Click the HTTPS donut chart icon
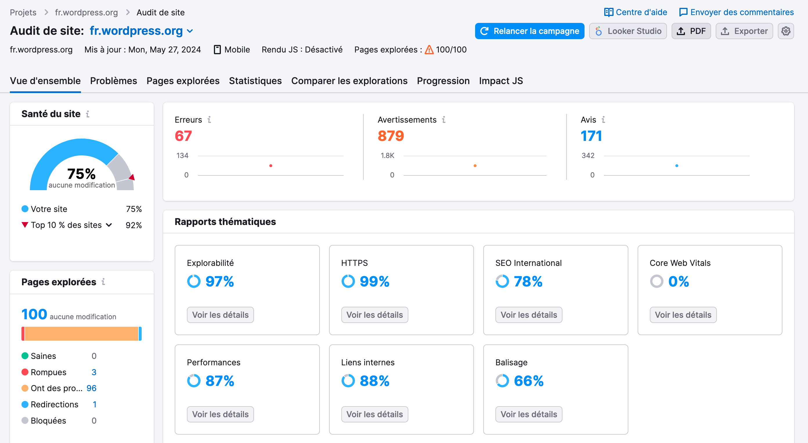 coord(348,281)
